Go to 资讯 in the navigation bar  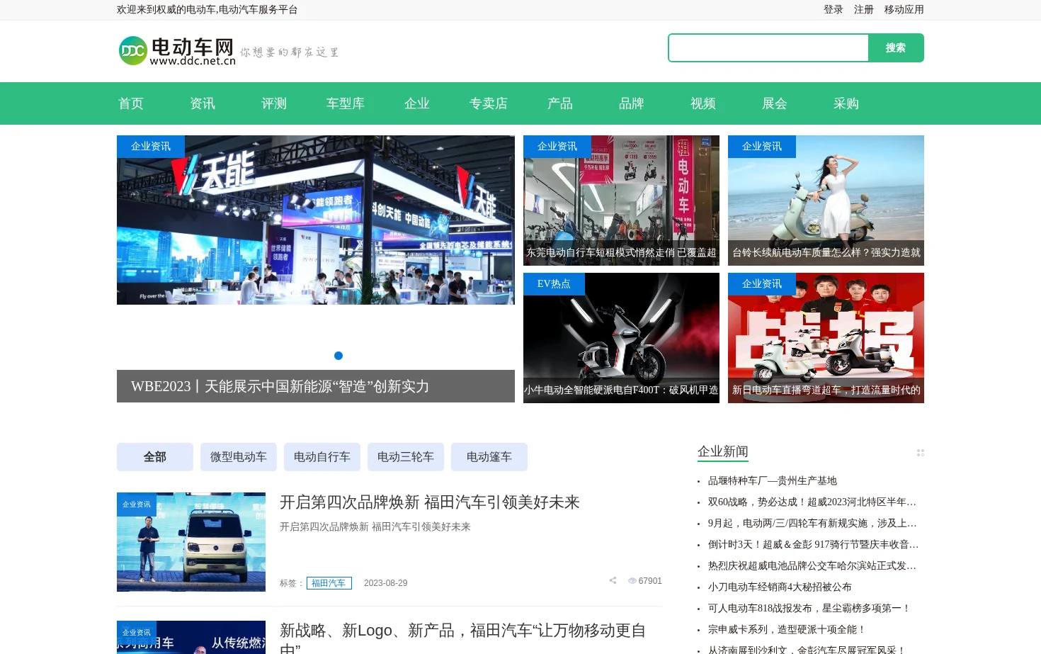[x=203, y=103]
